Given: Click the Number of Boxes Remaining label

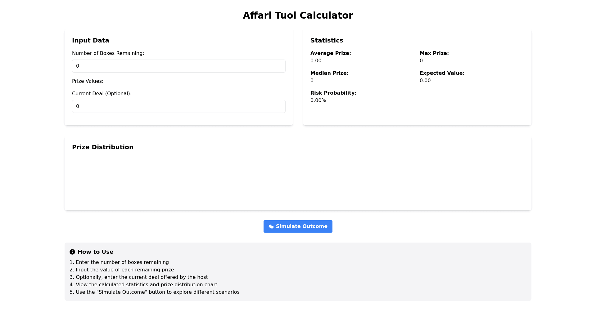Looking at the screenshot, I should click(108, 53).
